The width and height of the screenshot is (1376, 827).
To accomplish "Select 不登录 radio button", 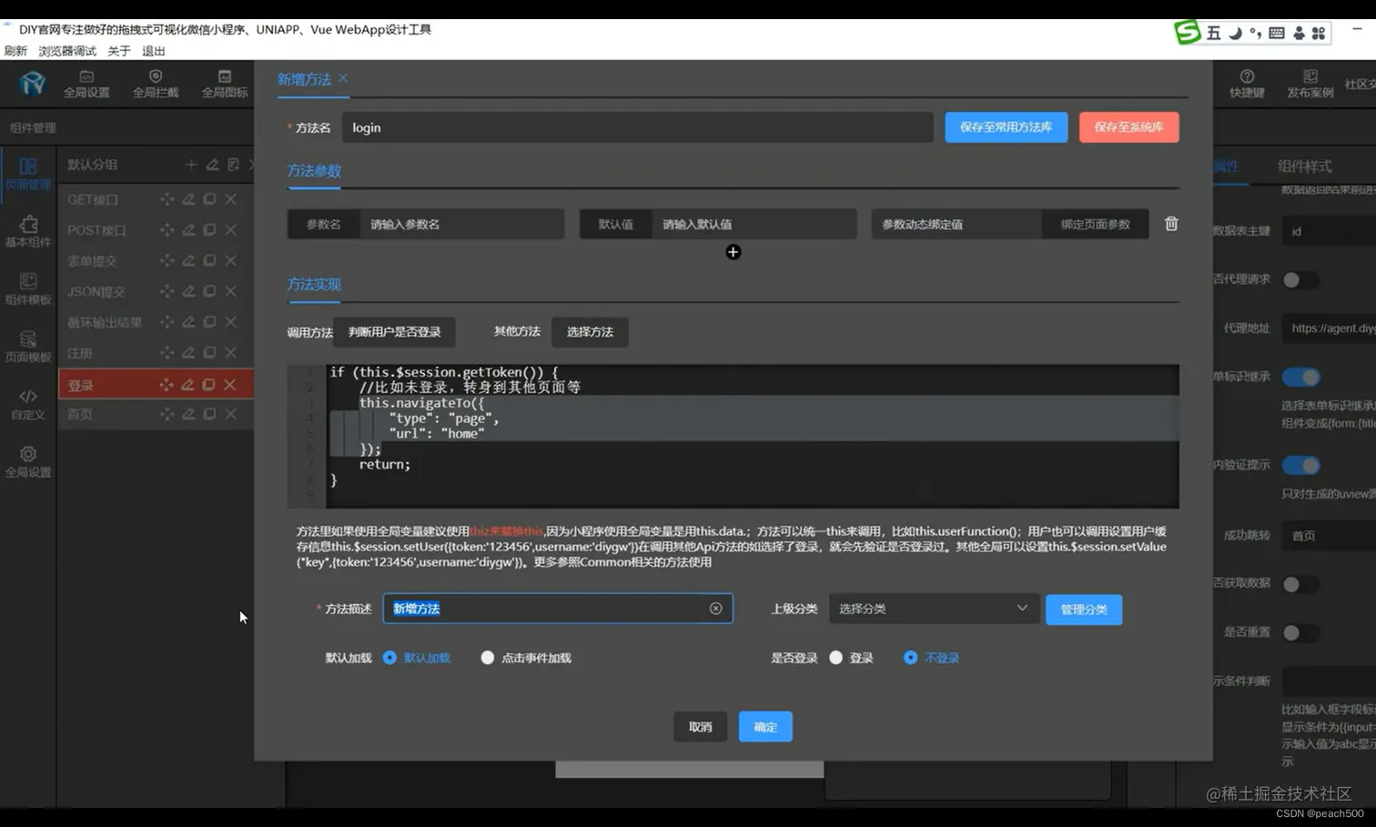I will click(910, 658).
